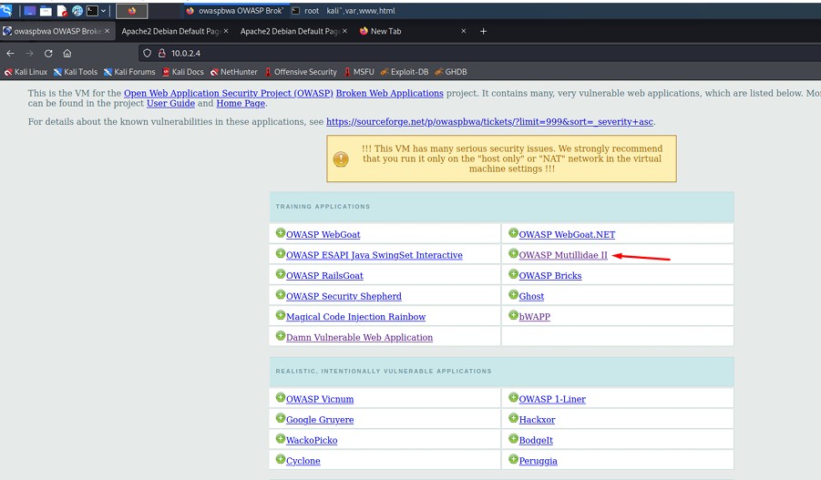Viewport: 821px width, 480px height.
Task: Click green plus icon beside Hackxor
Action: tap(514, 418)
